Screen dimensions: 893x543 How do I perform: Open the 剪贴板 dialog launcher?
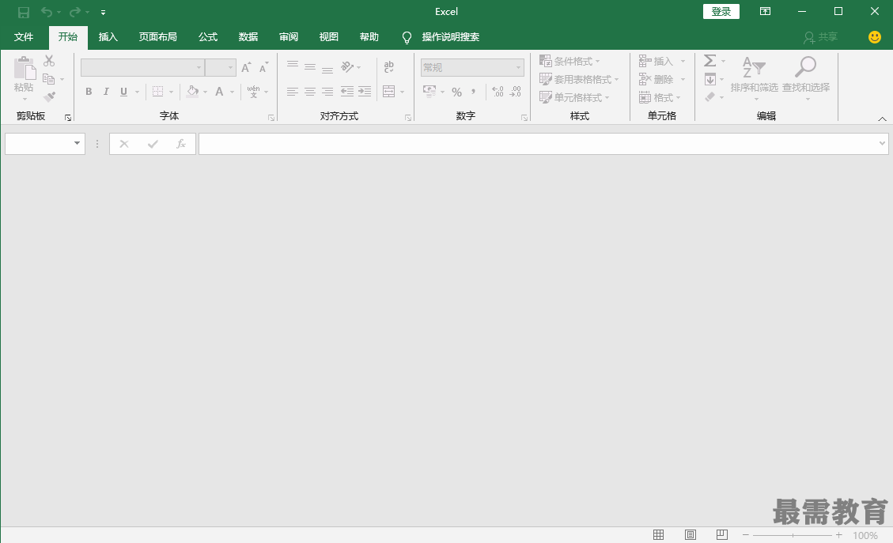point(68,118)
